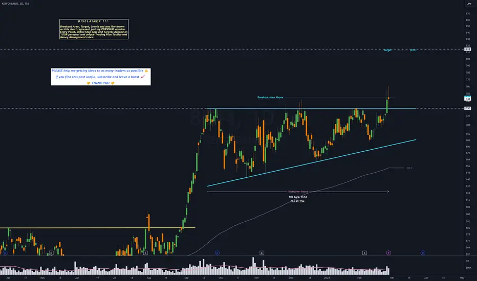Click the 'Mar' label on time axis
Screen dimensions: 477x281
point(392,277)
